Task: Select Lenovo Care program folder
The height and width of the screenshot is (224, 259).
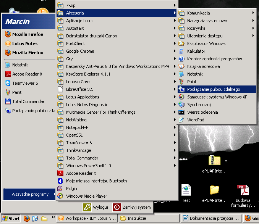Action: pyautogui.click(x=117, y=82)
